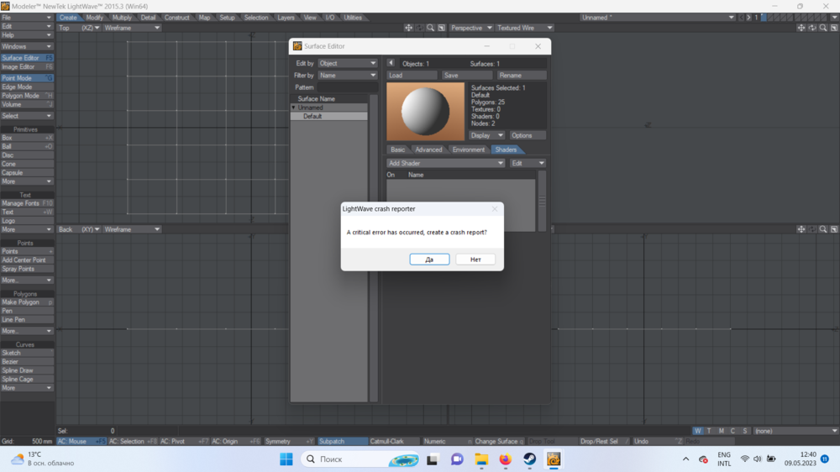
Task: Click the Pattern filter input field
Action: click(x=349, y=87)
